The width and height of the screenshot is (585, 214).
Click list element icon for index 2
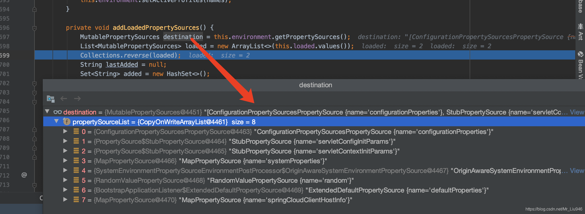(76, 151)
